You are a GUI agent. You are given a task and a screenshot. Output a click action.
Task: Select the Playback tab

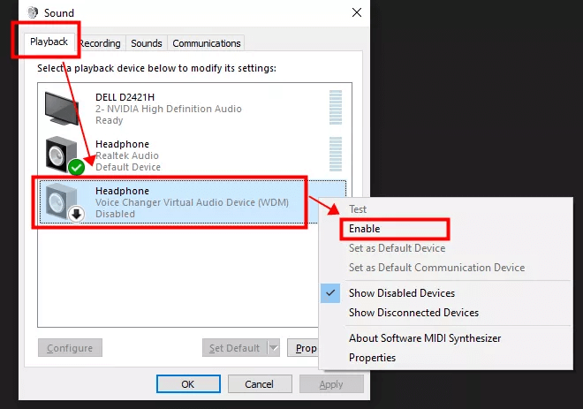[x=49, y=42]
